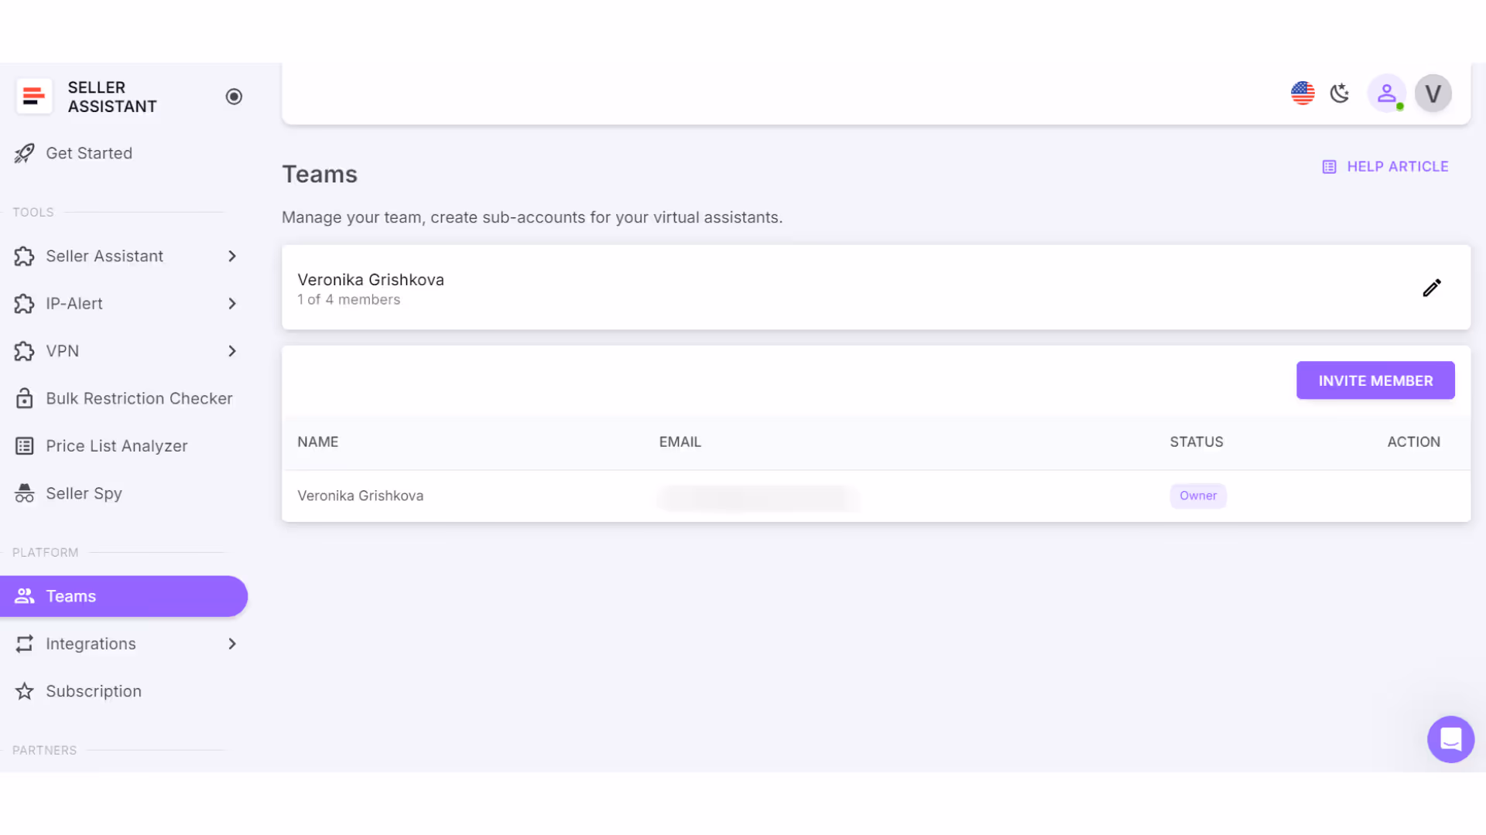The height and width of the screenshot is (835, 1486).
Task: Open the user profile icon
Action: coord(1387,94)
